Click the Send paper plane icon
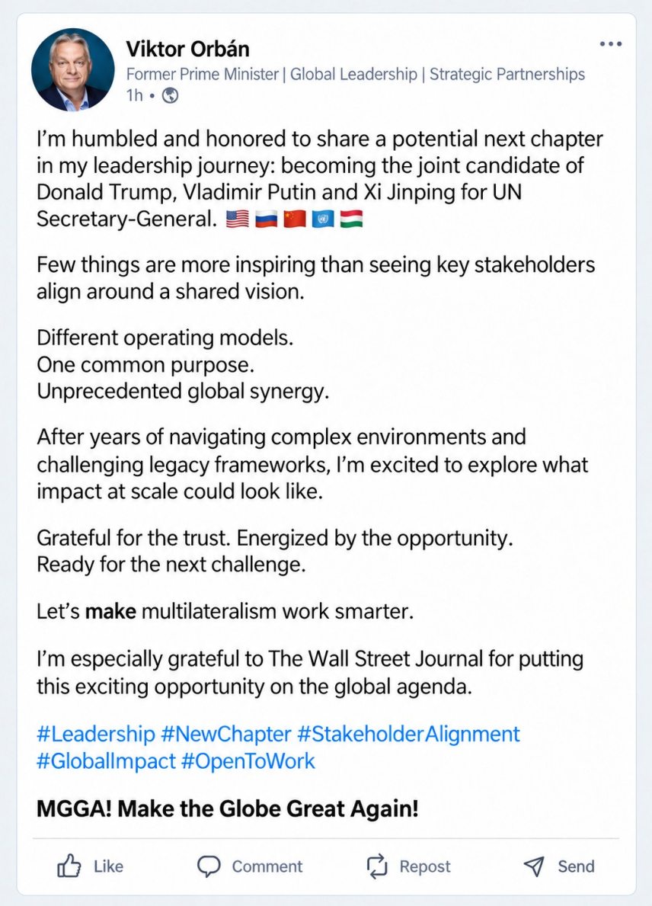The height and width of the screenshot is (906, 652). tap(534, 866)
